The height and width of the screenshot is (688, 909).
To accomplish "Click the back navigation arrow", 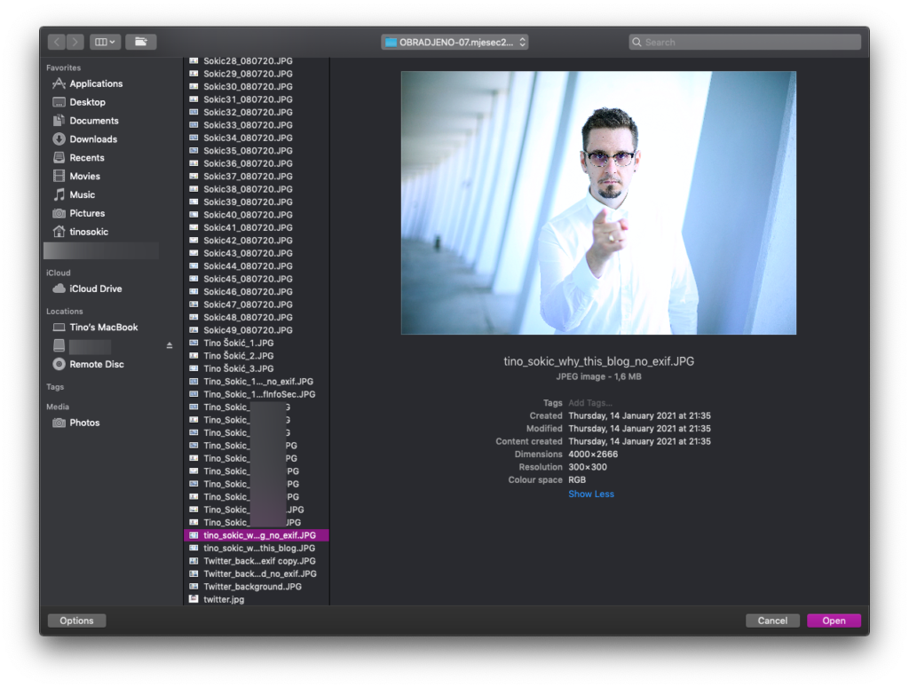I will tap(57, 42).
